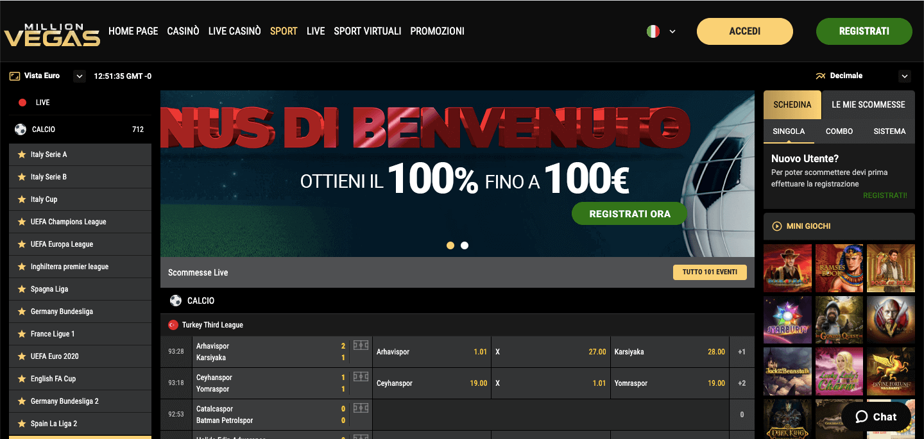
Task: Open pitch view icon for Catalcaspor match
Action: (361, 408)
